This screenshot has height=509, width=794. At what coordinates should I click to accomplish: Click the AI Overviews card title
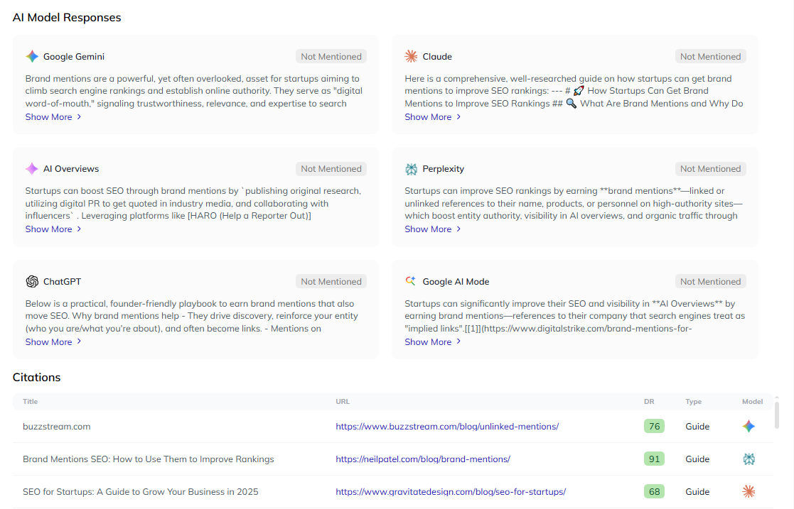pyautogui.click(x=71, y=169)
